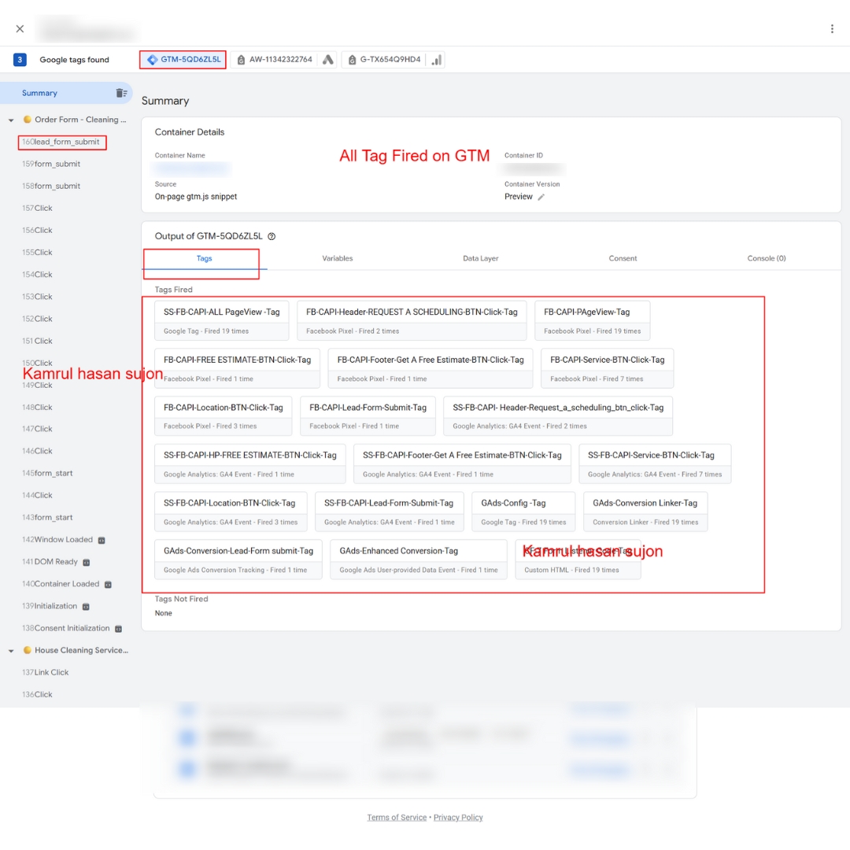This screenshot has width=850, height=850.
Task: Click the lock icon beside G-TX654Q9HD4
Action: pos(352,60)
